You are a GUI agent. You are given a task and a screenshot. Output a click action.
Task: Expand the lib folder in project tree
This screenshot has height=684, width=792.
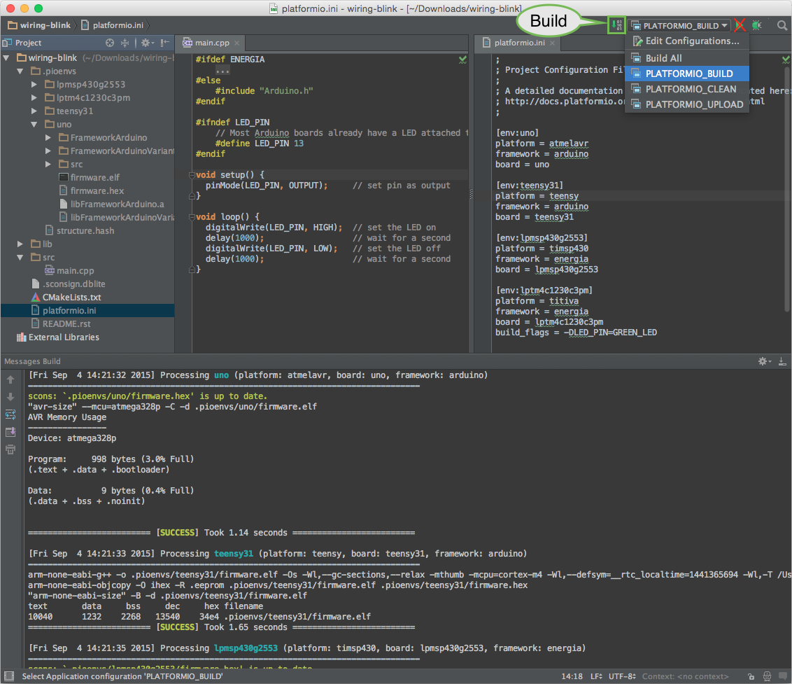tap(20, 244)
